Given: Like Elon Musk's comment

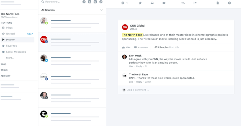Looking at the screenshot, I should point(131,66).
